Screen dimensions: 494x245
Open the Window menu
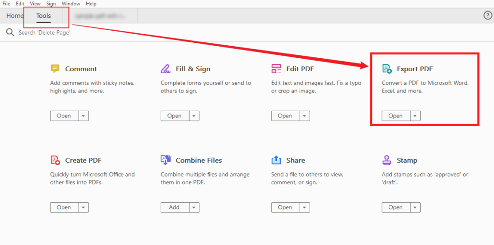[x=71, y=4]
